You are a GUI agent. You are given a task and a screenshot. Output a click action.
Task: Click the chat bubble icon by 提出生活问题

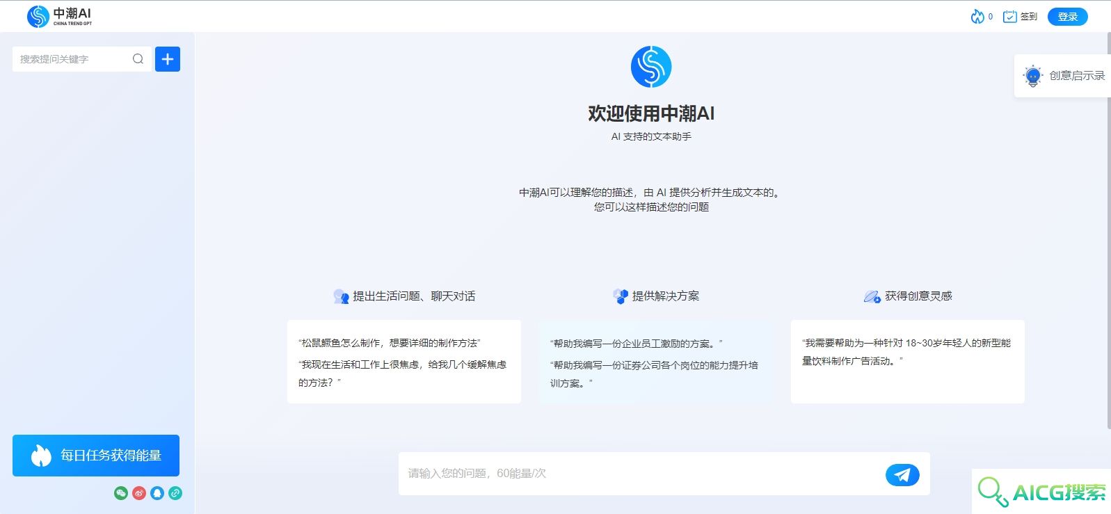point(341,297)
